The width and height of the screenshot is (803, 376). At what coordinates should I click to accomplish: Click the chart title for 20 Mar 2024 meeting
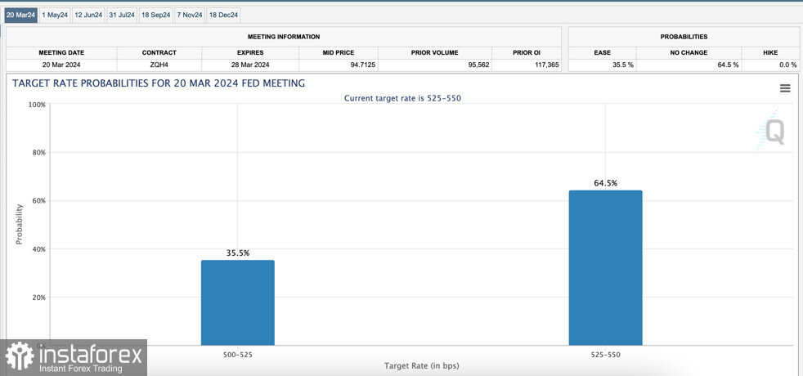[x=159, y=83]
